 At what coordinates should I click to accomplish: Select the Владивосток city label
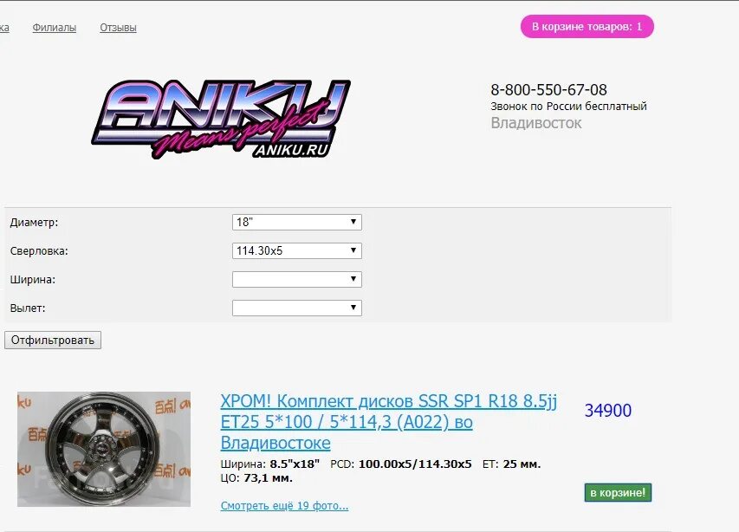(x=536, y=123)
